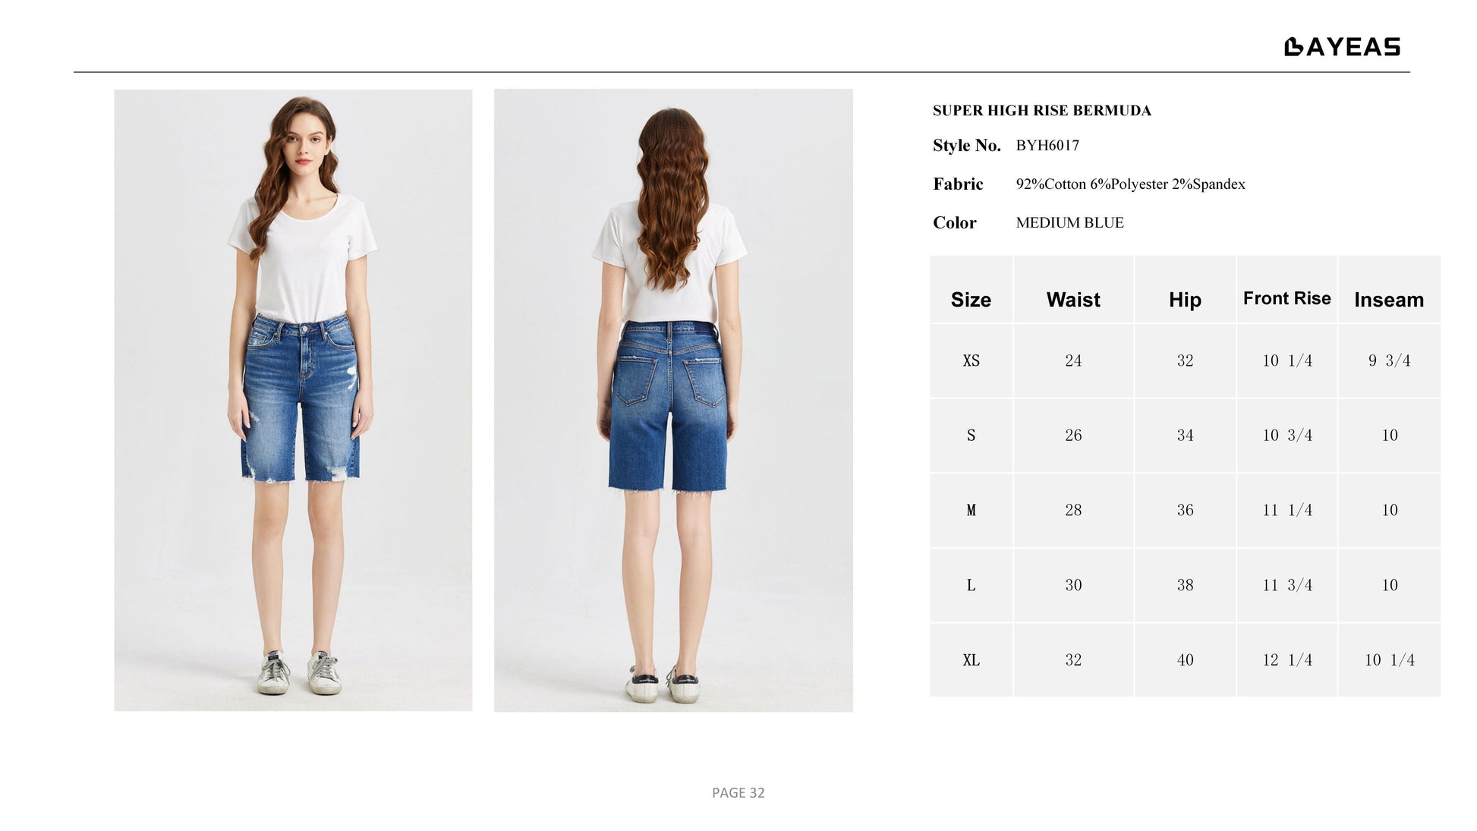Click front rise 11 1/4 in M row
The width and height of the screenshot is (1477, 831).
point(1286,510)
